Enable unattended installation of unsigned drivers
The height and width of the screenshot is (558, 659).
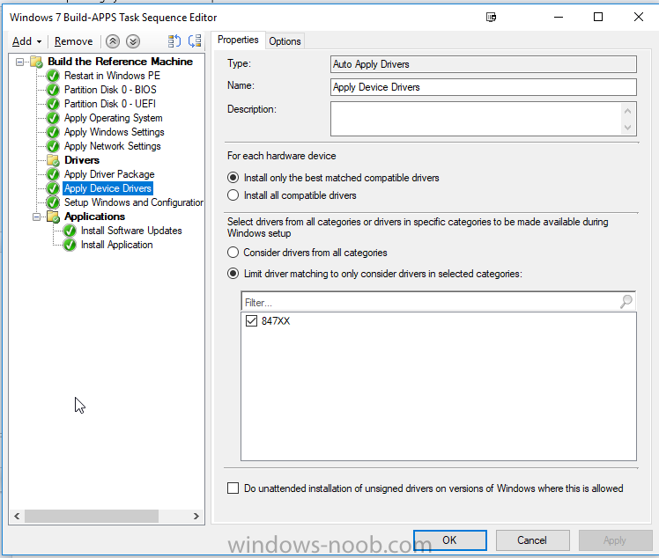coord(233,488)
